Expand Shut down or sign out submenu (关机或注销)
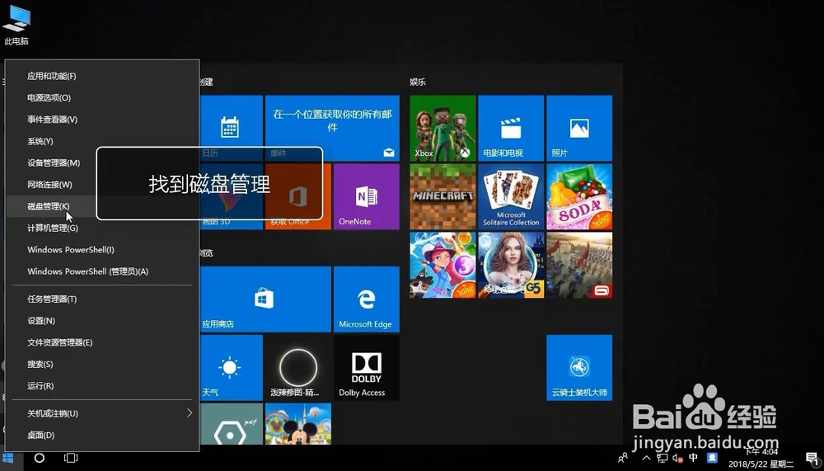Image resolution: width=824 pixels, height=471 pixels. click(x=102, y=413)
